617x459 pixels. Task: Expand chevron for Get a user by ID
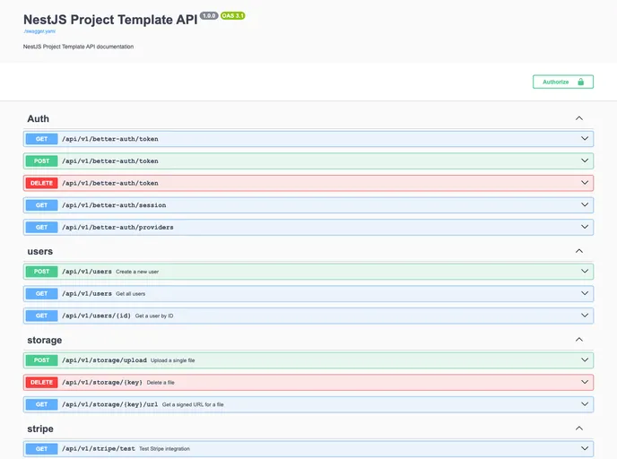pyautogui.click(x=585, y=316)
